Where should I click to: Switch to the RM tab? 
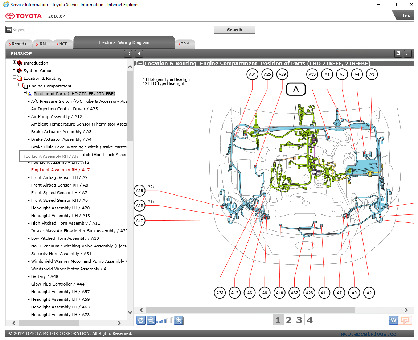(x=43, y=44)
